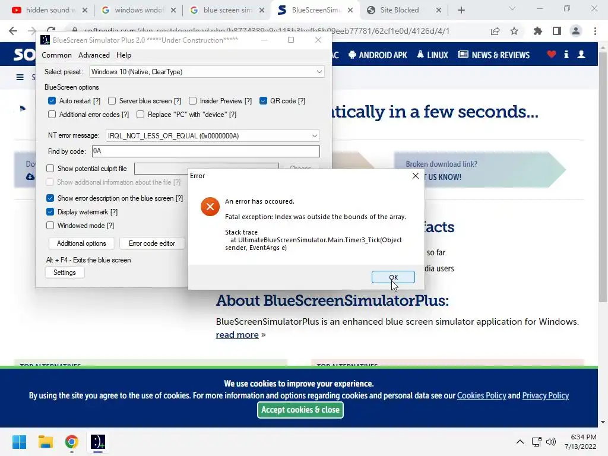The height and width of the screenshot is (456, 608).
Task: Click OK in the Error dialog
Action: point(393,277)
